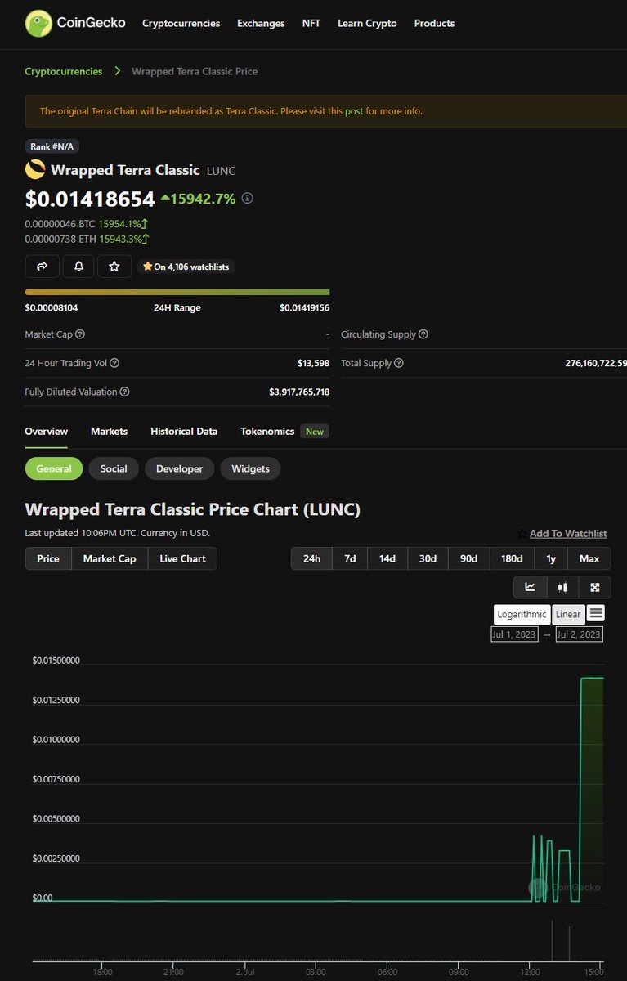Select the 24h time range

click(311, 558)
